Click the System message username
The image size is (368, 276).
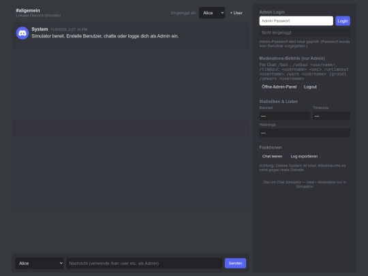[40, 29]
